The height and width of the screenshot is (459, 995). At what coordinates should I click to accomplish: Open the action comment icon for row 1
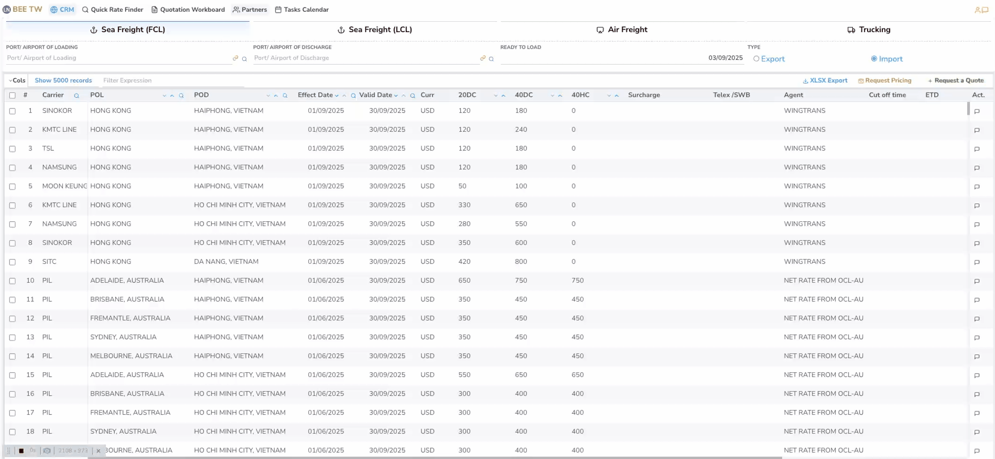click(977, 111)
